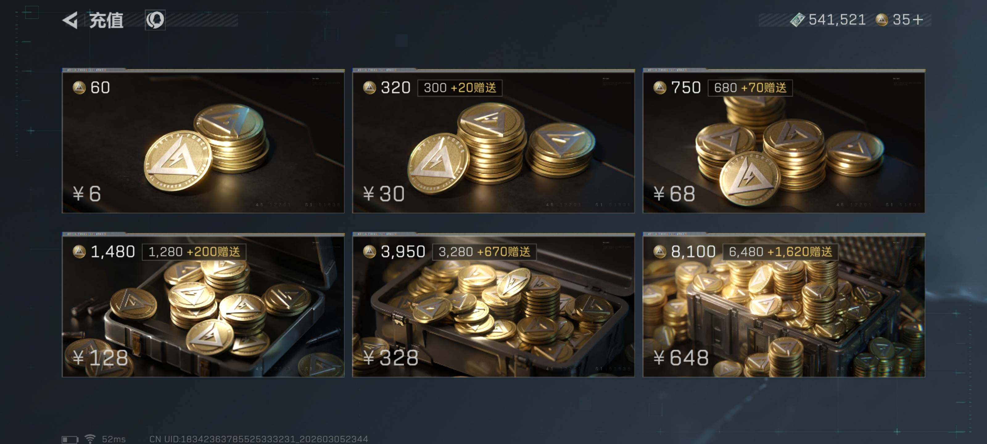Viewport: 987px width, 444px height.
Task: Click the plus sign beside 35 coins
Action: coord(918,19)
